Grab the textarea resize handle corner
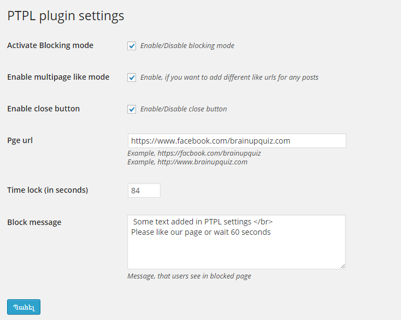 (x=343, y=266)
